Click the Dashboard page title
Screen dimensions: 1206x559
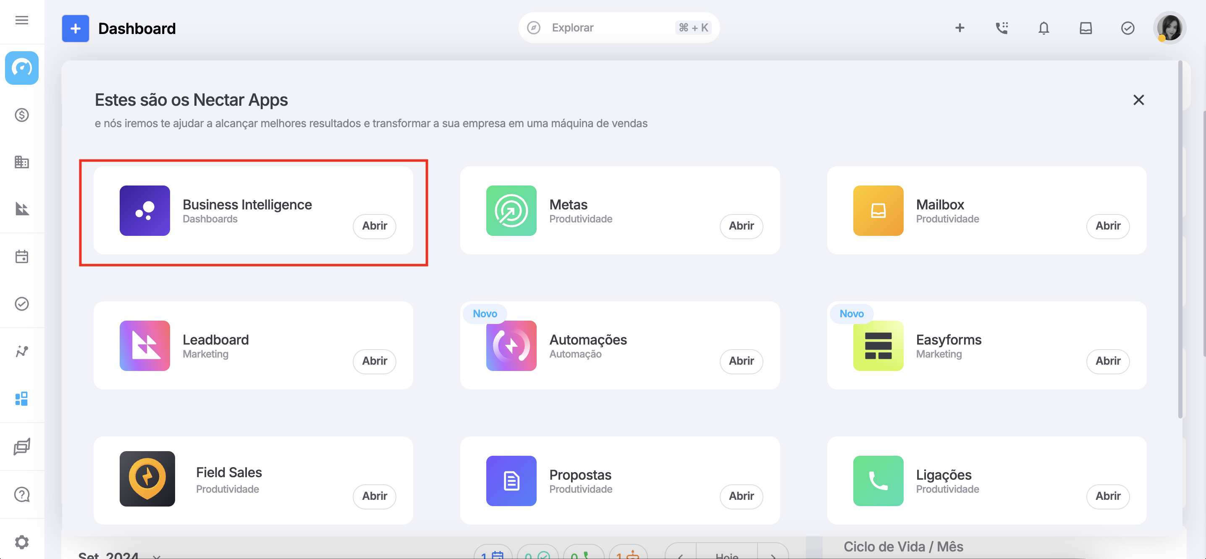[137, 29]
